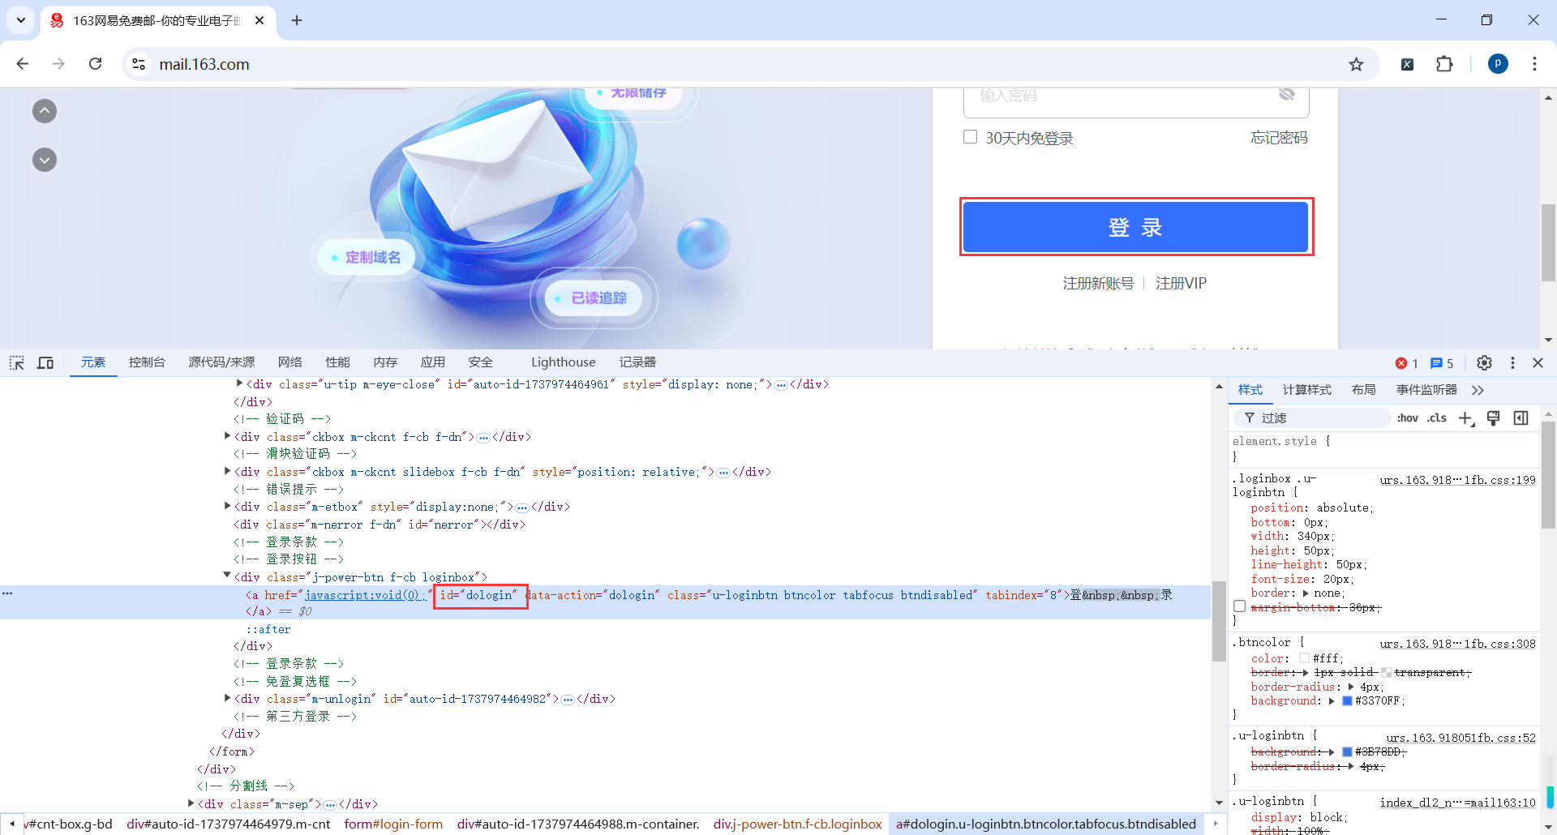
Task: Expand the m-unlogin div node
Action: coord(227,698)
